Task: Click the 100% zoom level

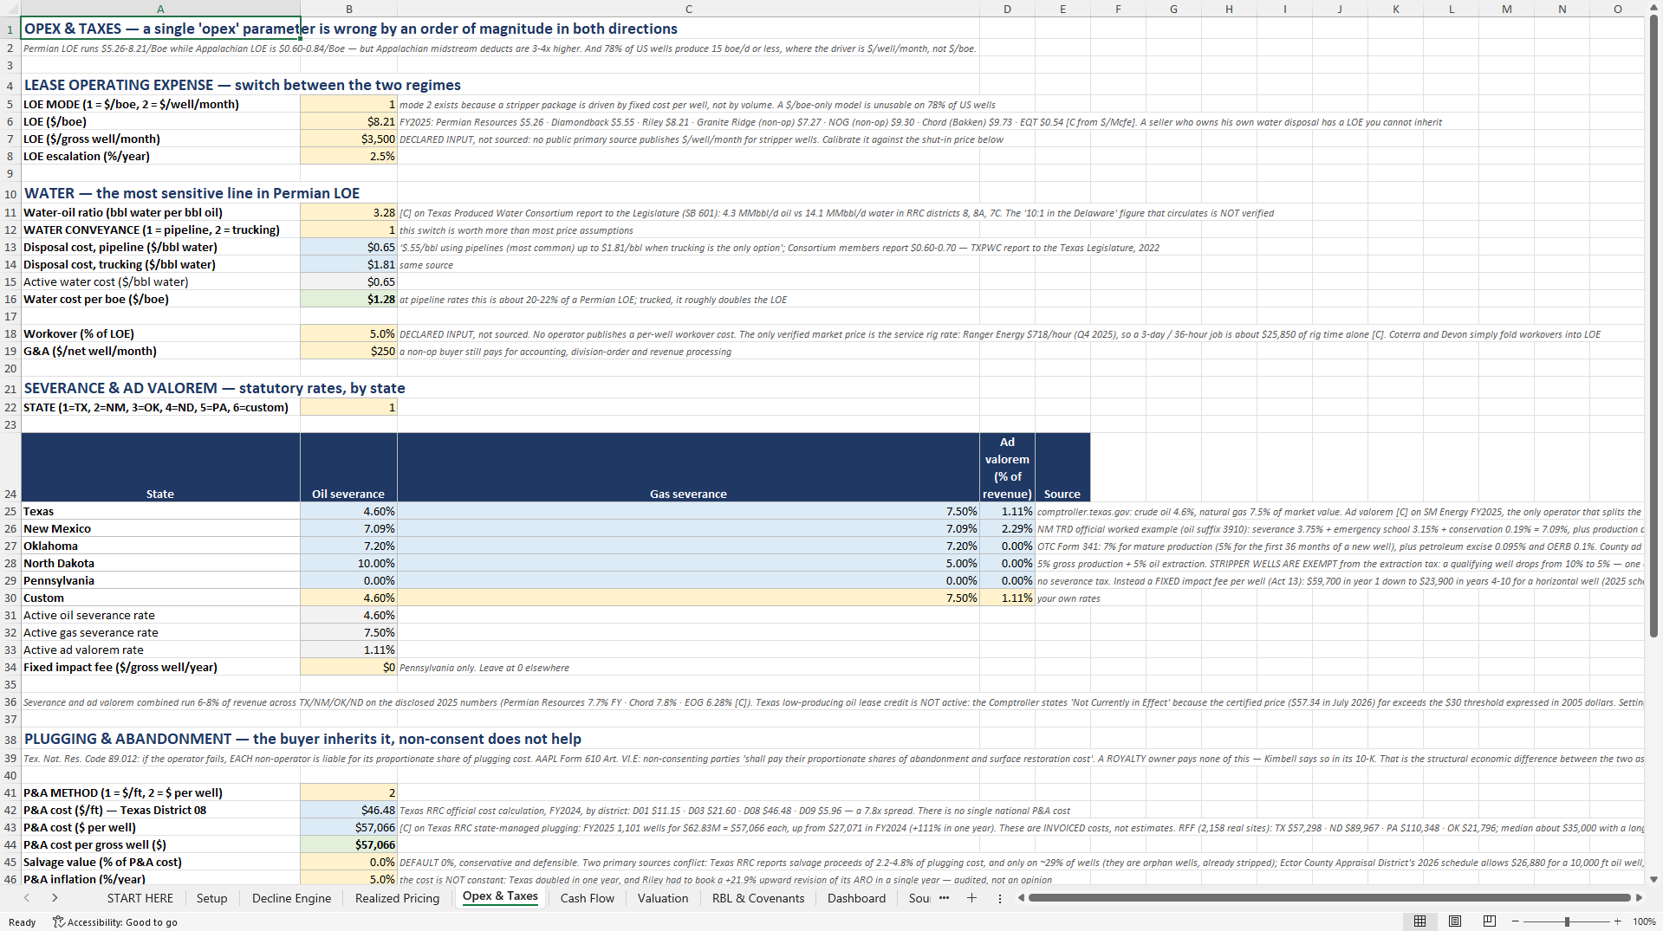Action: 1644,922
